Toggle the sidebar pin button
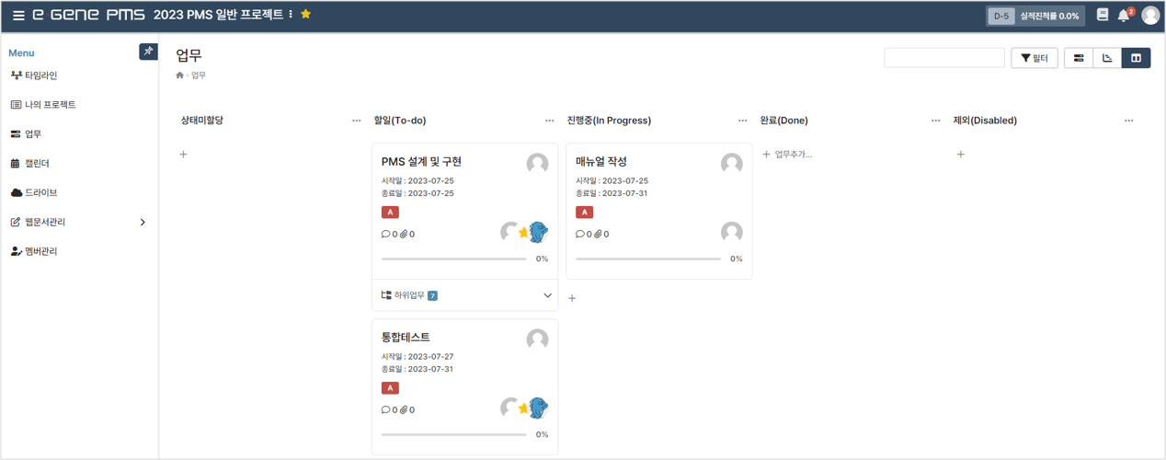The width and height of the screenshot is (1166, 460). (x=148, y=52)
